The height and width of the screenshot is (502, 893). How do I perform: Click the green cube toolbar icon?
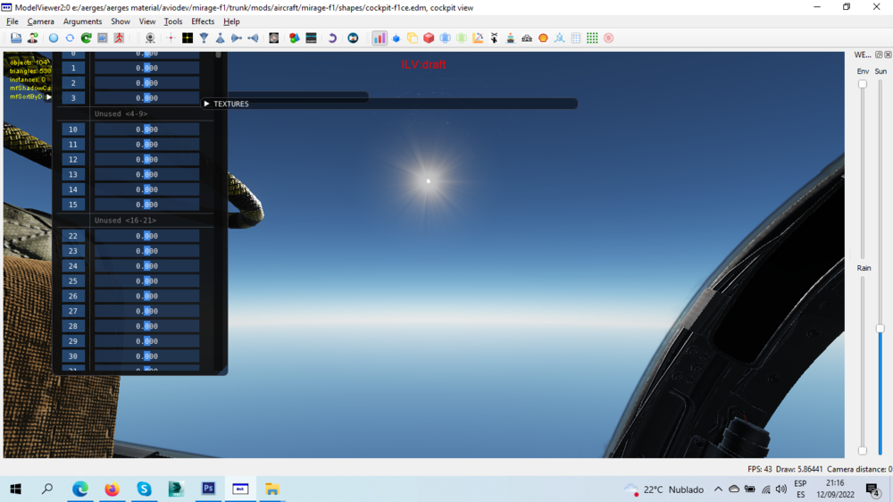tap(462, 38)
